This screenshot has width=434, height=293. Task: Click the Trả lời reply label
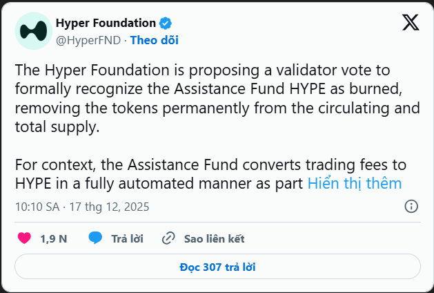(x=127, y=238)
